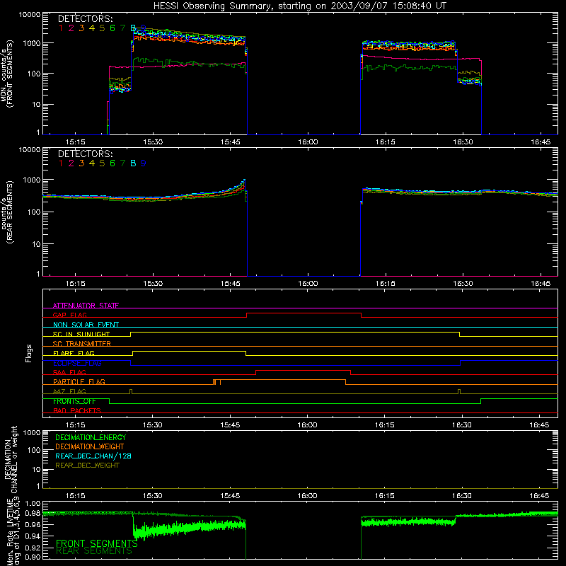Screen dimensions: 566x566
Task: Select the BAD_PACKETS flag label
Action: point(77,410)
